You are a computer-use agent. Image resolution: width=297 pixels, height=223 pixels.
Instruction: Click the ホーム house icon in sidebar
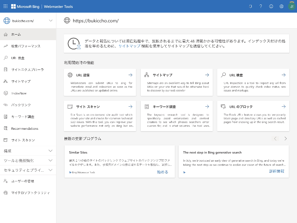click(6, 35)
